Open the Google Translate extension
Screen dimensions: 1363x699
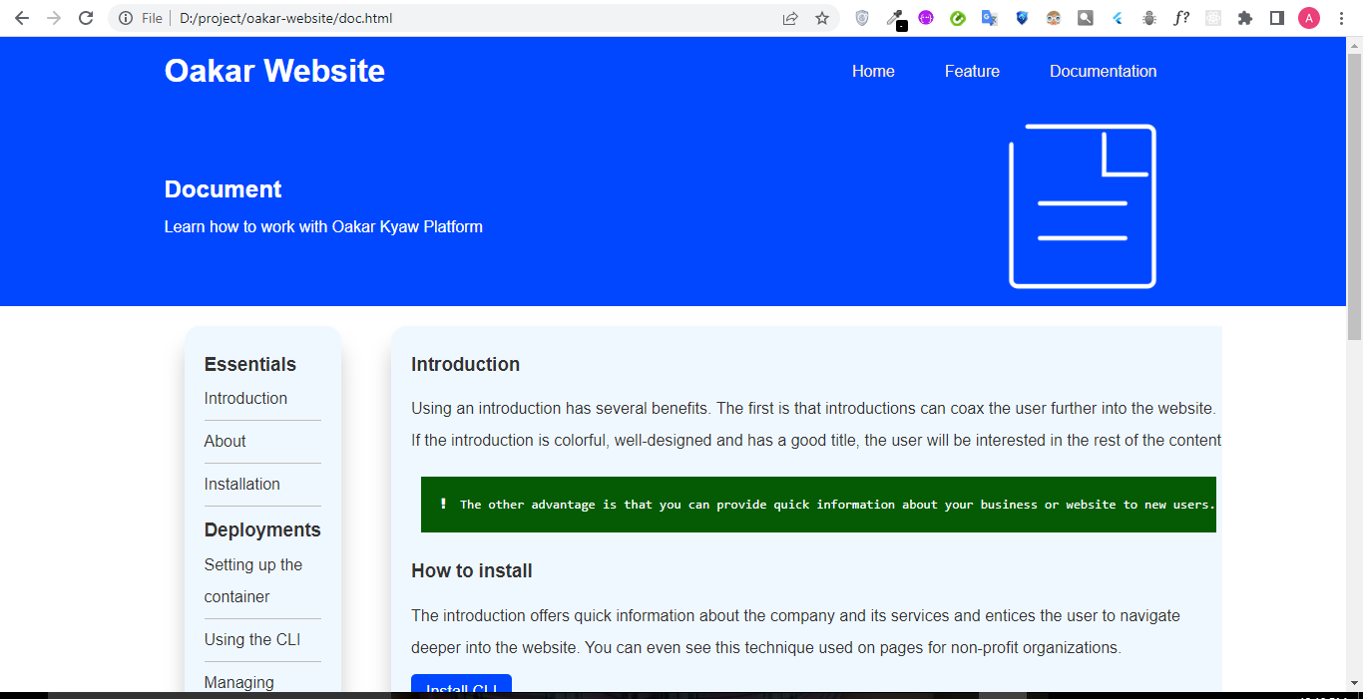[989, 17]
